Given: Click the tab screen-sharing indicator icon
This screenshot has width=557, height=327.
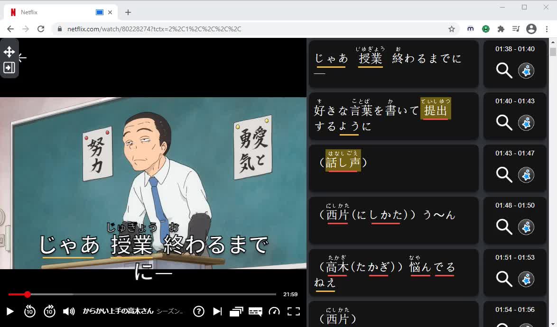Looking at the screenshot, I should click(100, 12).
